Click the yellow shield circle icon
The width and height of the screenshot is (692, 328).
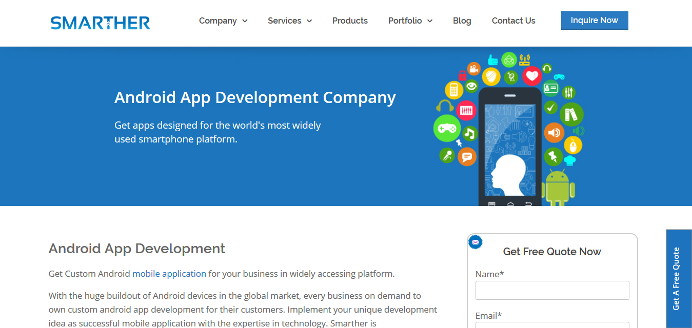pyautogui.click(x=491, y=76)
